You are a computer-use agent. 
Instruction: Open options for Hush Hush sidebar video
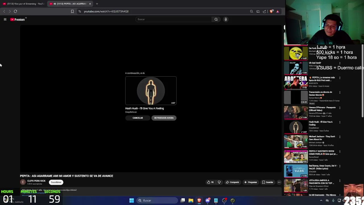(340, 122)
